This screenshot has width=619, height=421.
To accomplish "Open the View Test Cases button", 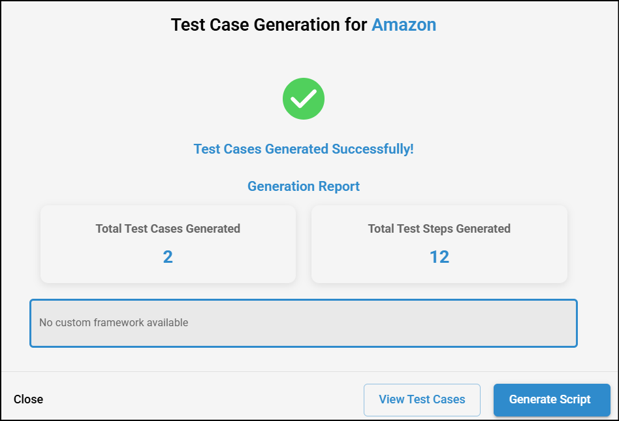I will (x=422, y=399).
